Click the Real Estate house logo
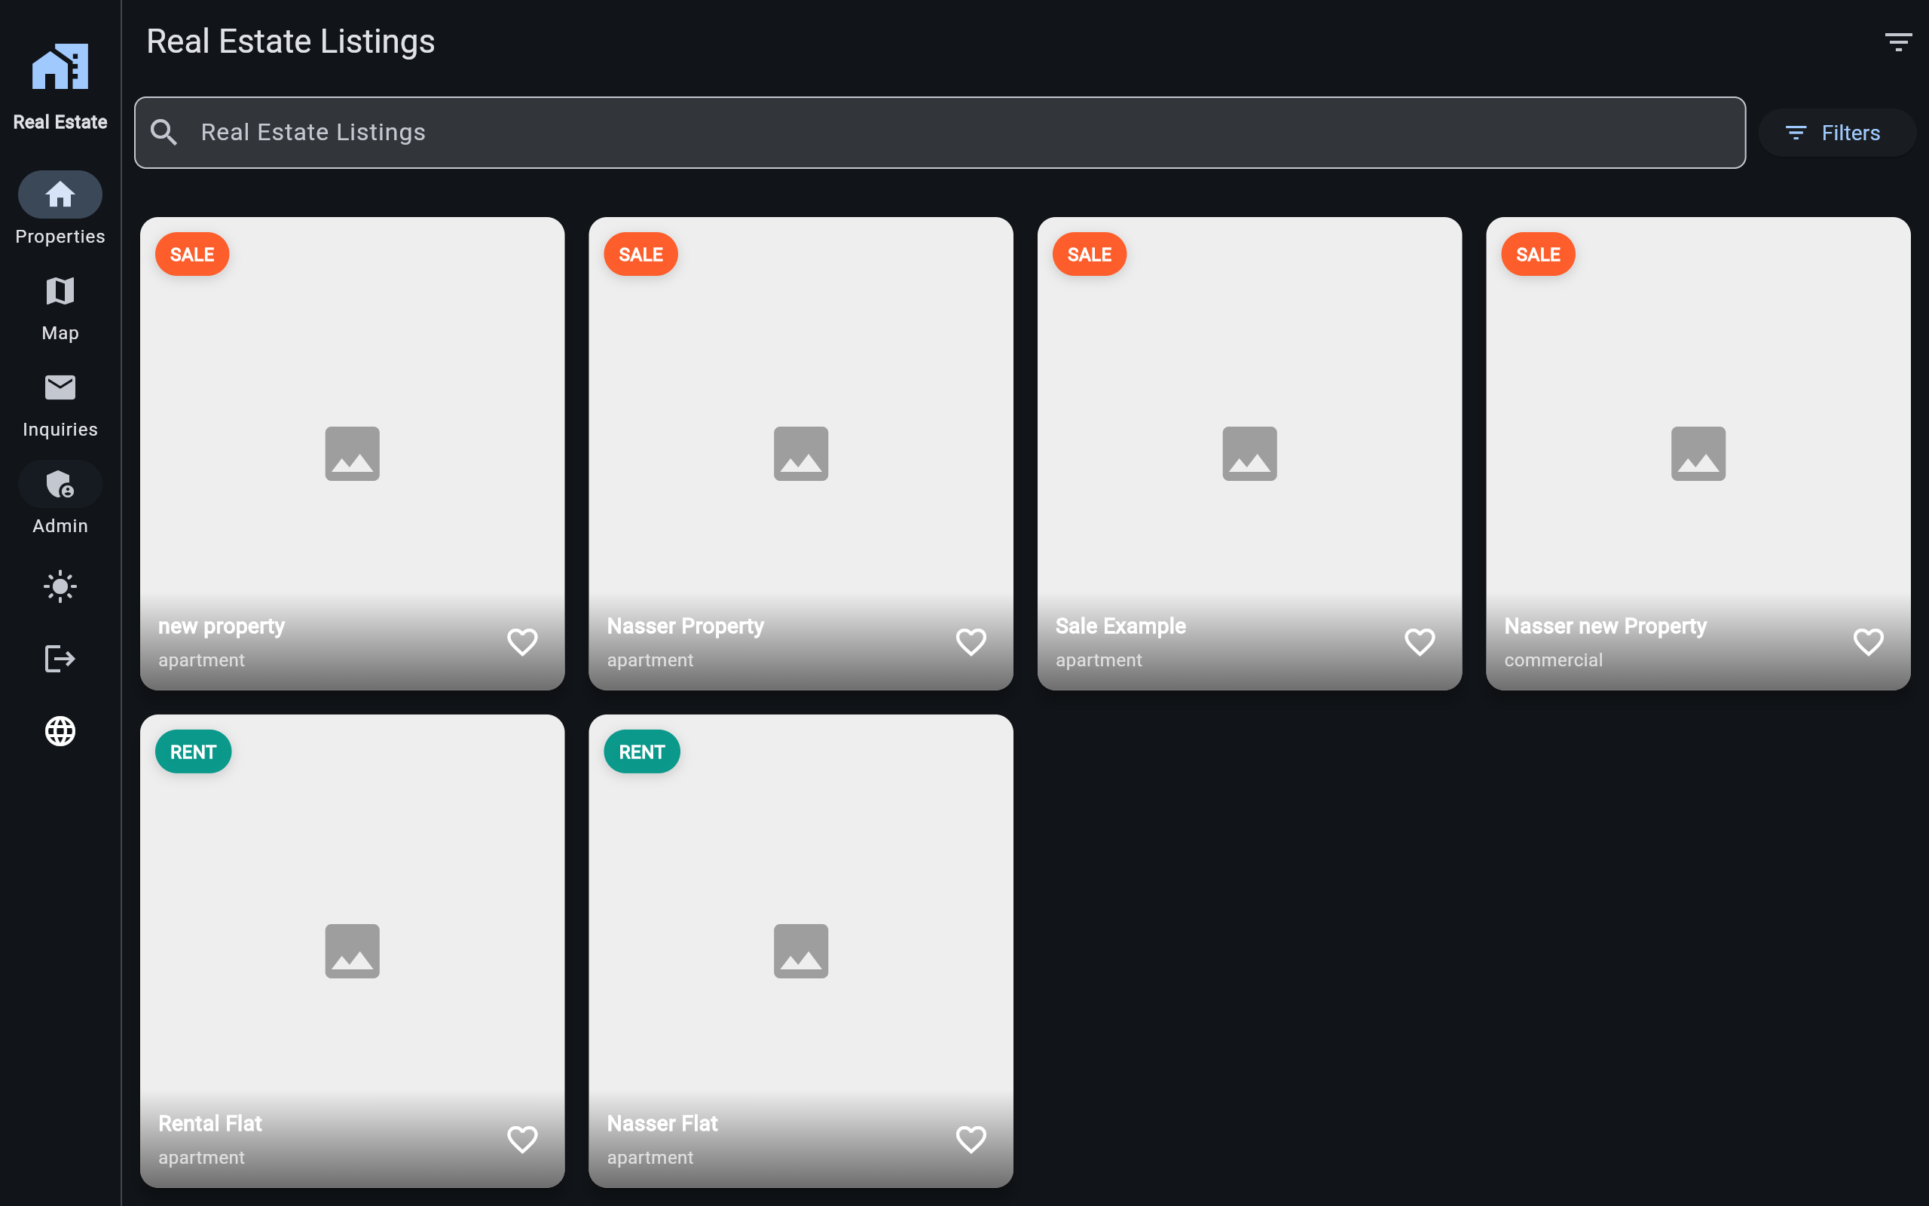Viewport: 1929px width, 1206px height. [x=60, y=67]
